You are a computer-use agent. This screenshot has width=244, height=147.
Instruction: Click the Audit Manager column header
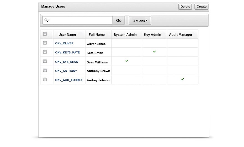(x=181, y=35)
